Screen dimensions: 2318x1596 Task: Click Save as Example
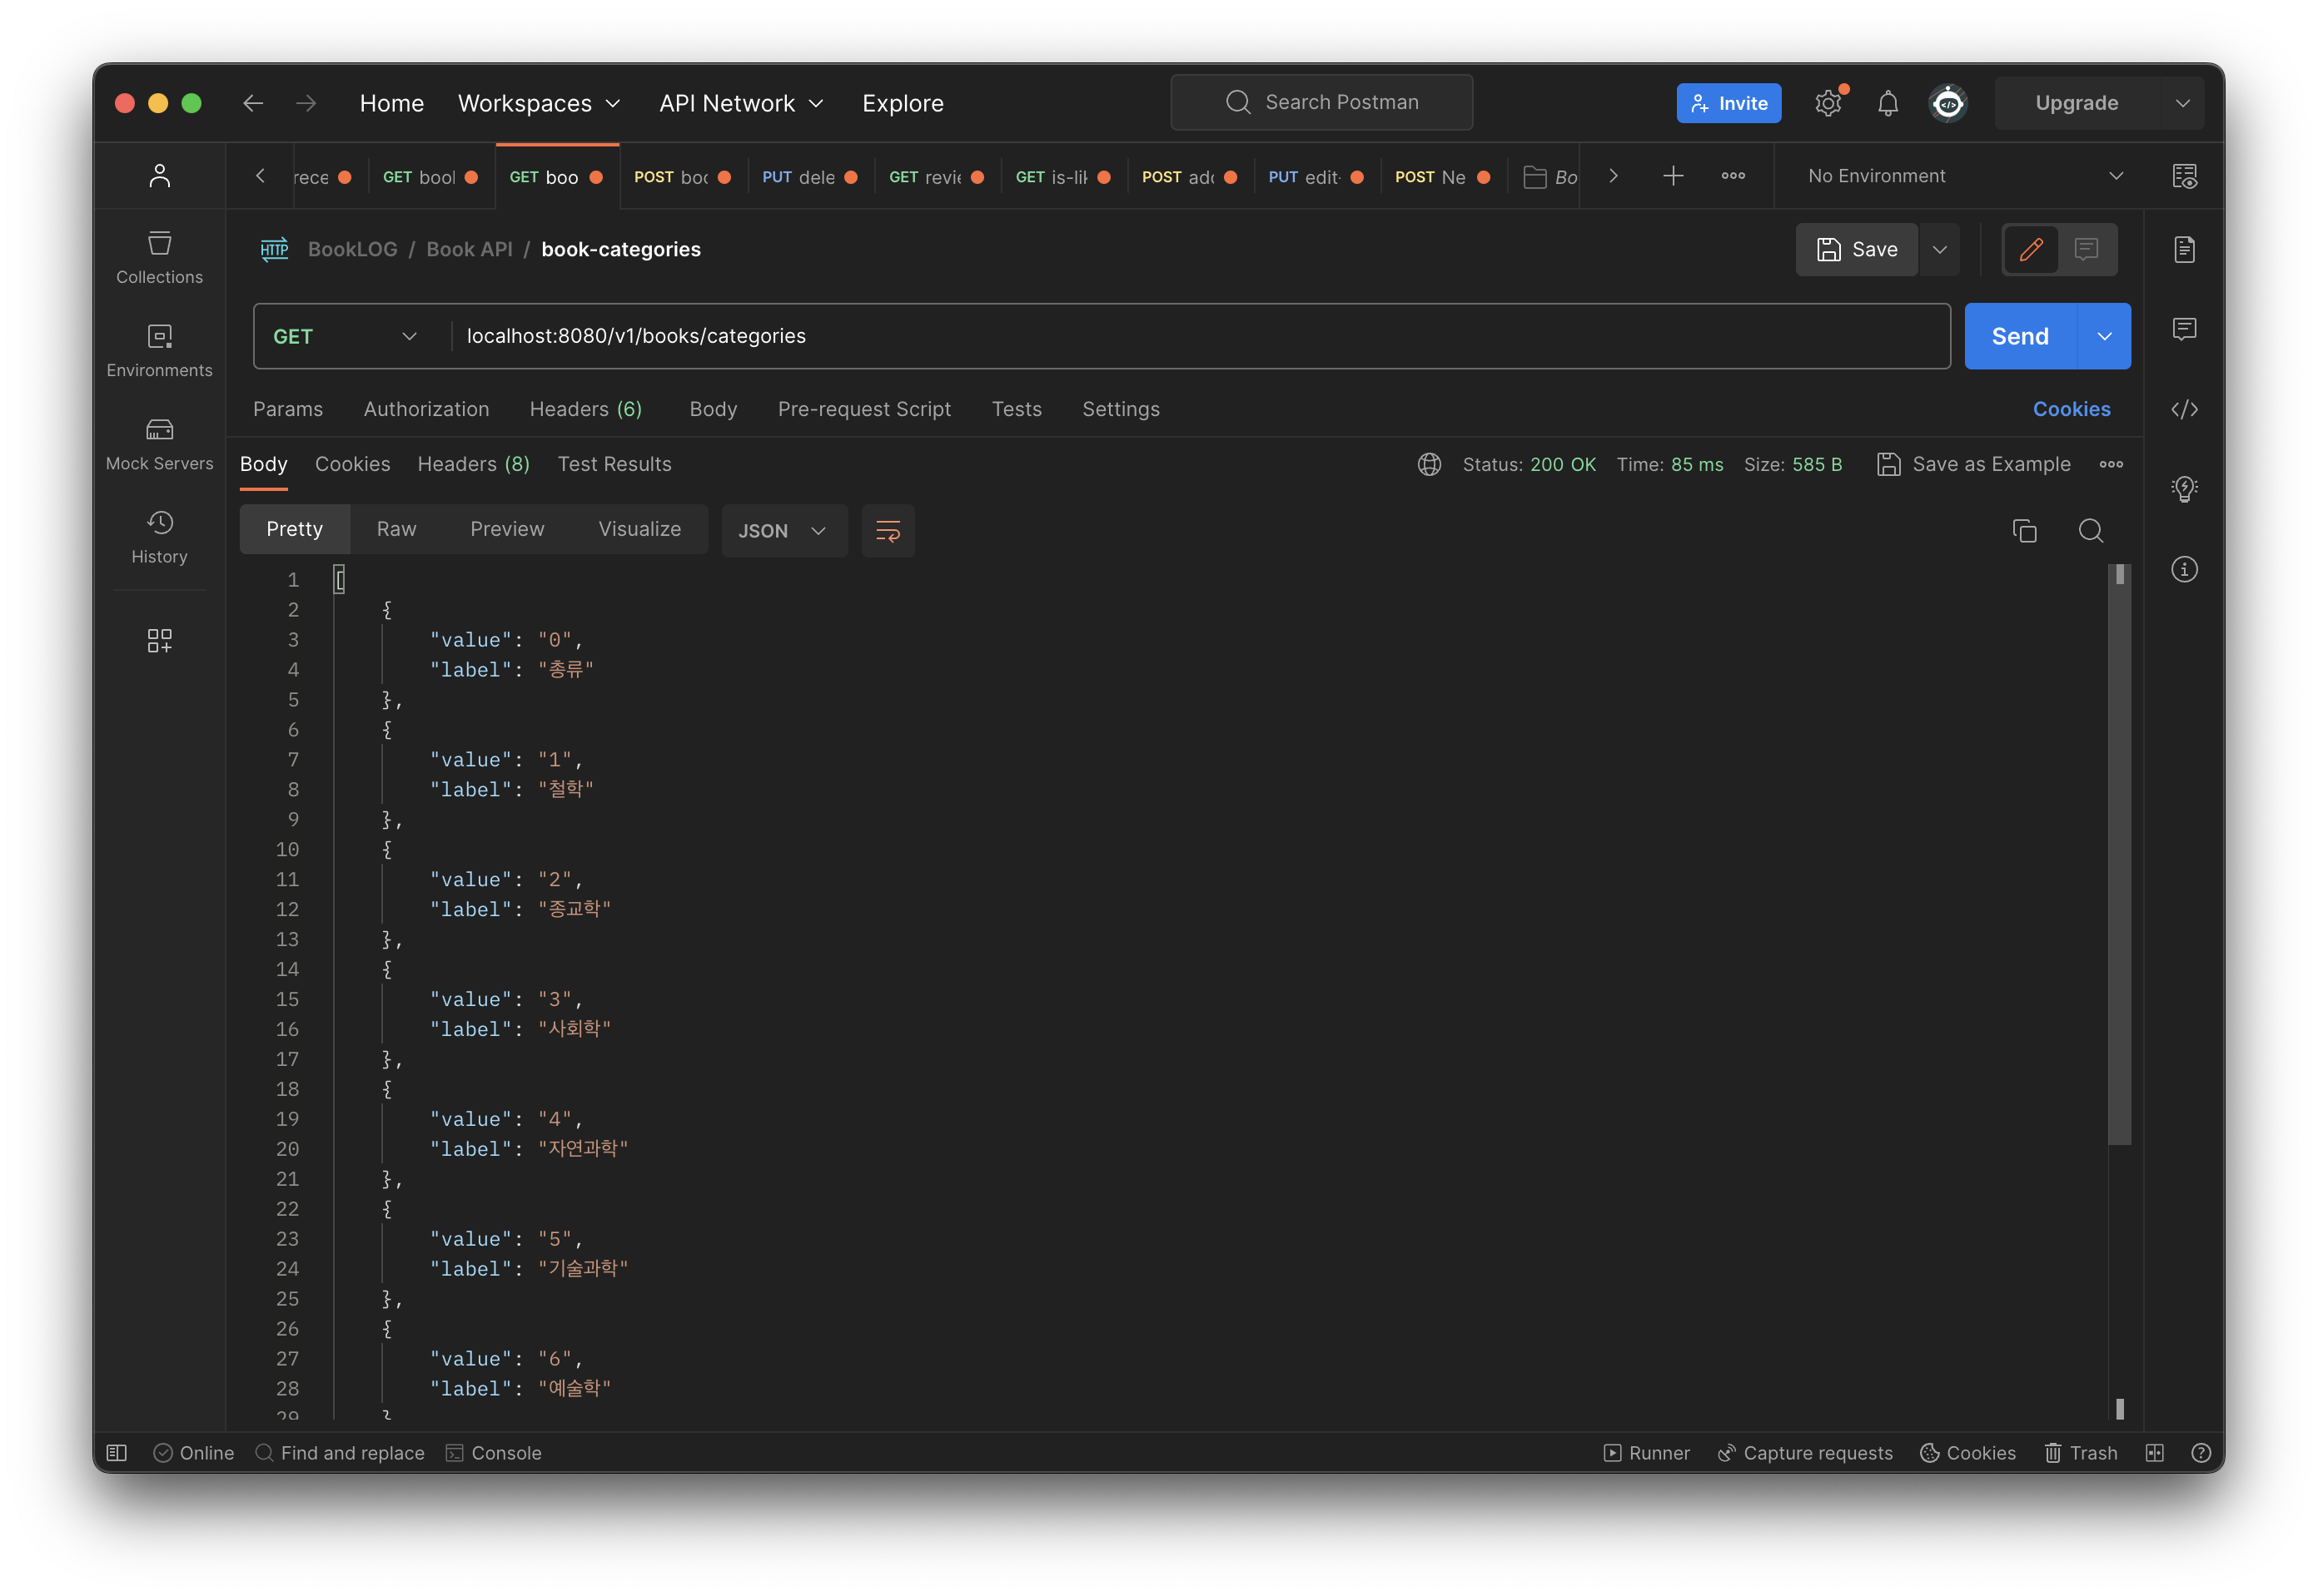pyautogui.click(x=1974, y=464)
